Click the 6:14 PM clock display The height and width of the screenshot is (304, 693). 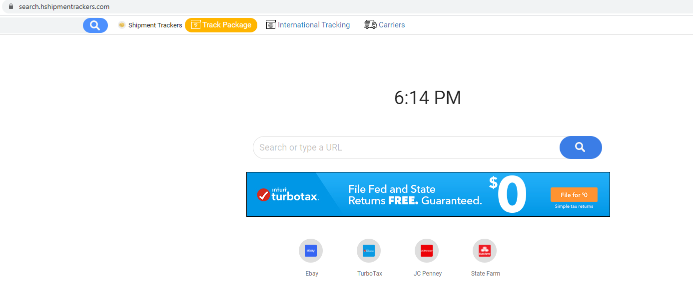pyautogui.click(x=428, y=98)
